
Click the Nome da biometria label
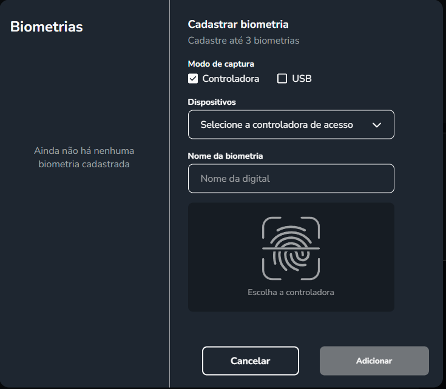[225, 156]
